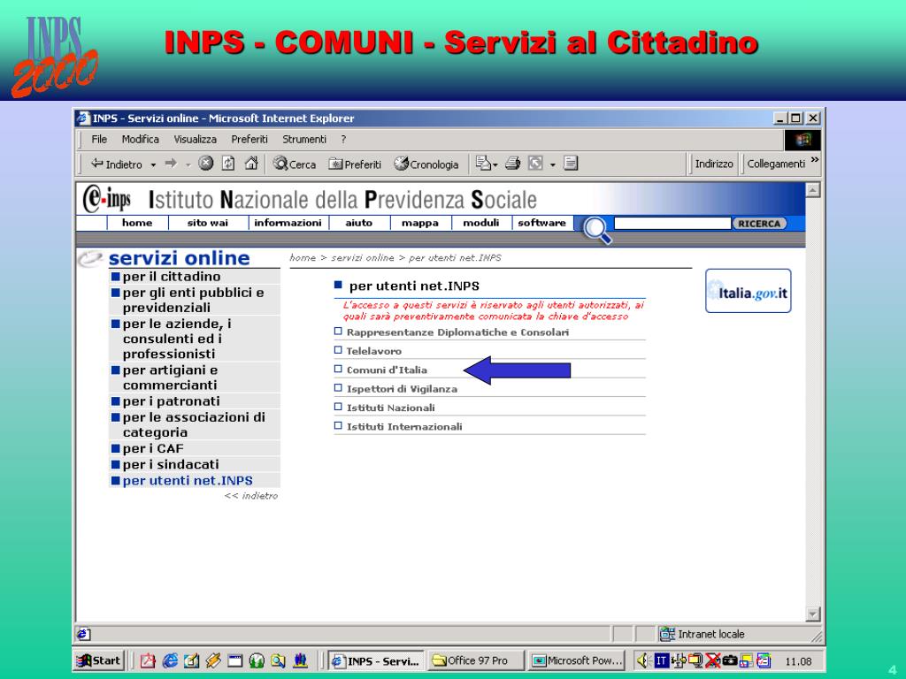Viewport: 906px width, 679px height.
Task: Click into the site search text field
Action: tap(672, 224)
